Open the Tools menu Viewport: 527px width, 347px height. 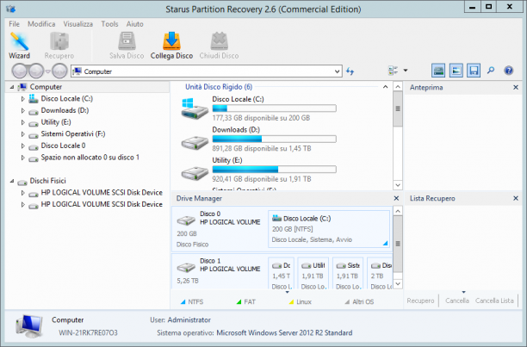pos(109,24)
